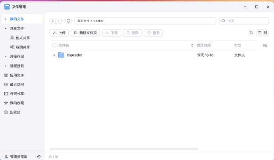
Task: Open 最近访问 in the sidebar
Action: tap(17, 84)
